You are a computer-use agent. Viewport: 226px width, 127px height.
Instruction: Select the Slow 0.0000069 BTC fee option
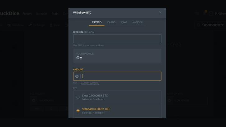117,97
